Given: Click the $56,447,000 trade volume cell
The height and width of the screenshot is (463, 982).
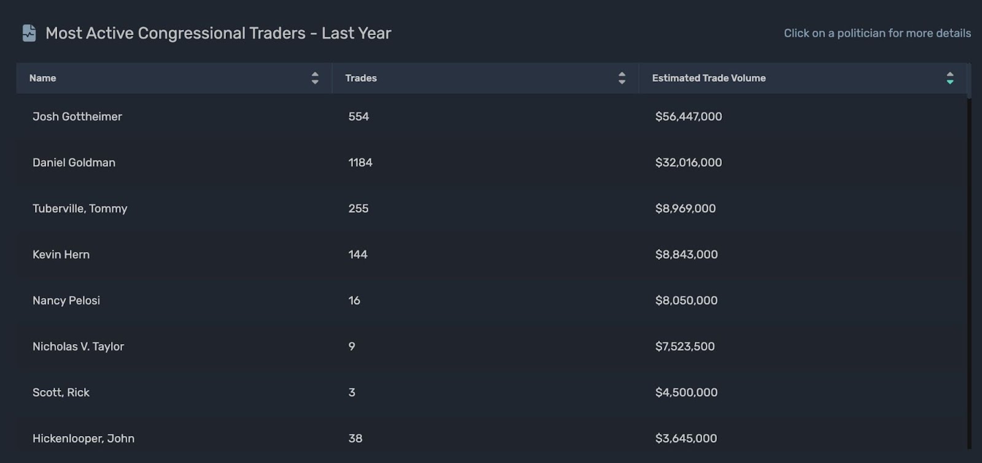Looking at the screenshot, I should tap(688, 117).
